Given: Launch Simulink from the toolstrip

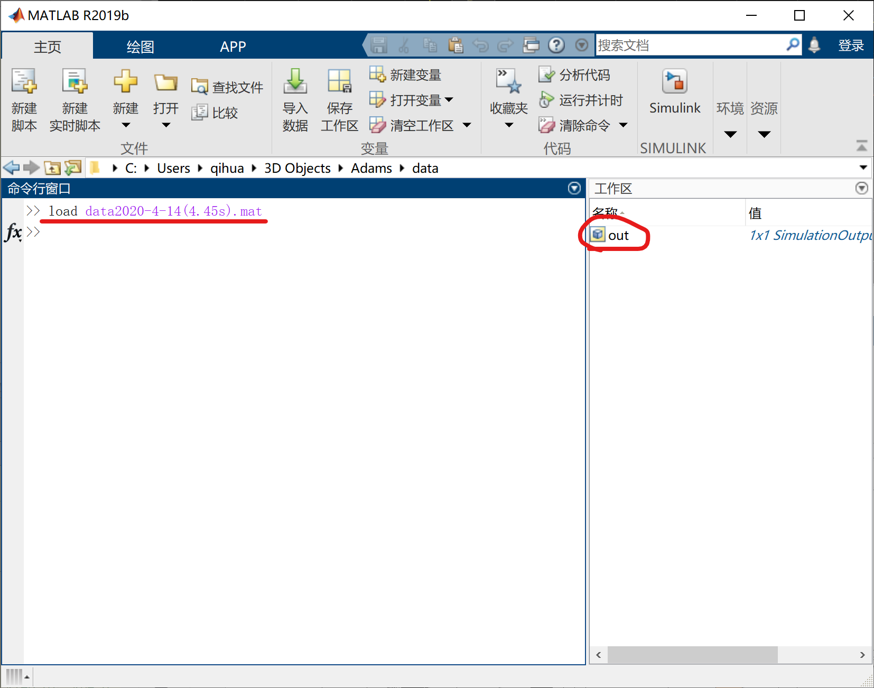Looking at the screenshot, I should (675, 91).
